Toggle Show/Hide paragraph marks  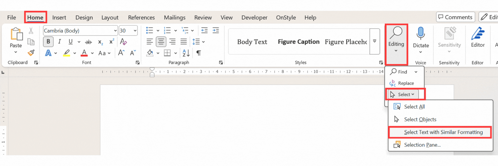pyautogui.click(x=199, y=53)
